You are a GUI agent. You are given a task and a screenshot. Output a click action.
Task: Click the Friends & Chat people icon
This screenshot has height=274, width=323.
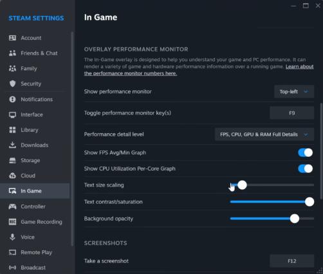coord(12,53)
